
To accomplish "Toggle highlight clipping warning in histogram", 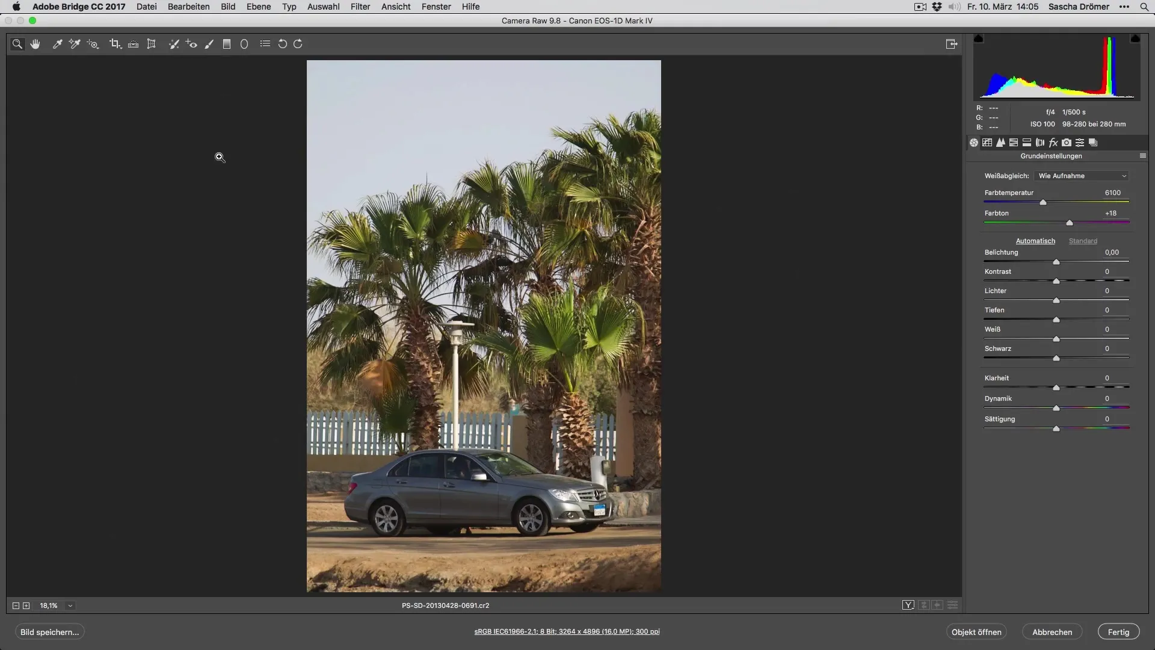I will (1135, 39).
